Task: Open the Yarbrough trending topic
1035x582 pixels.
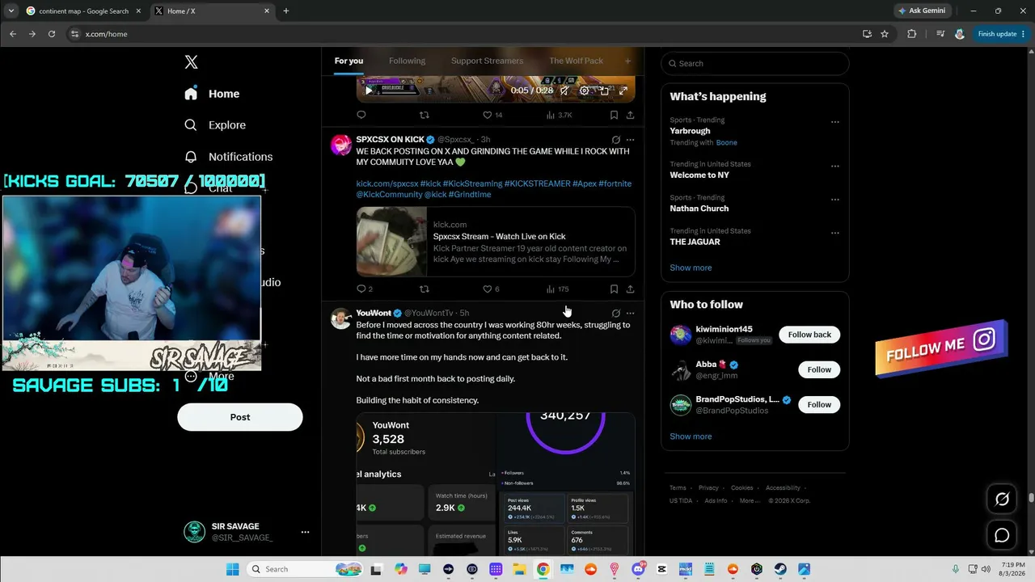Action: click(x=690, y=131)
